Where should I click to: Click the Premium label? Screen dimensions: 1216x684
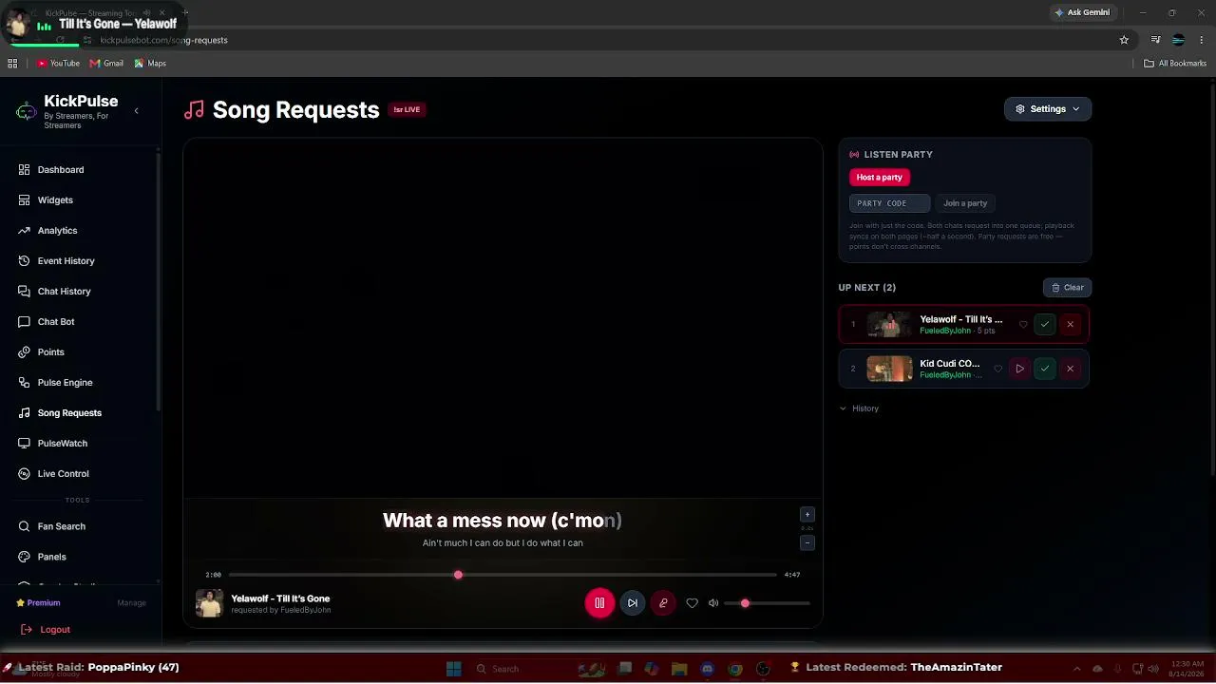click(44, 603)
